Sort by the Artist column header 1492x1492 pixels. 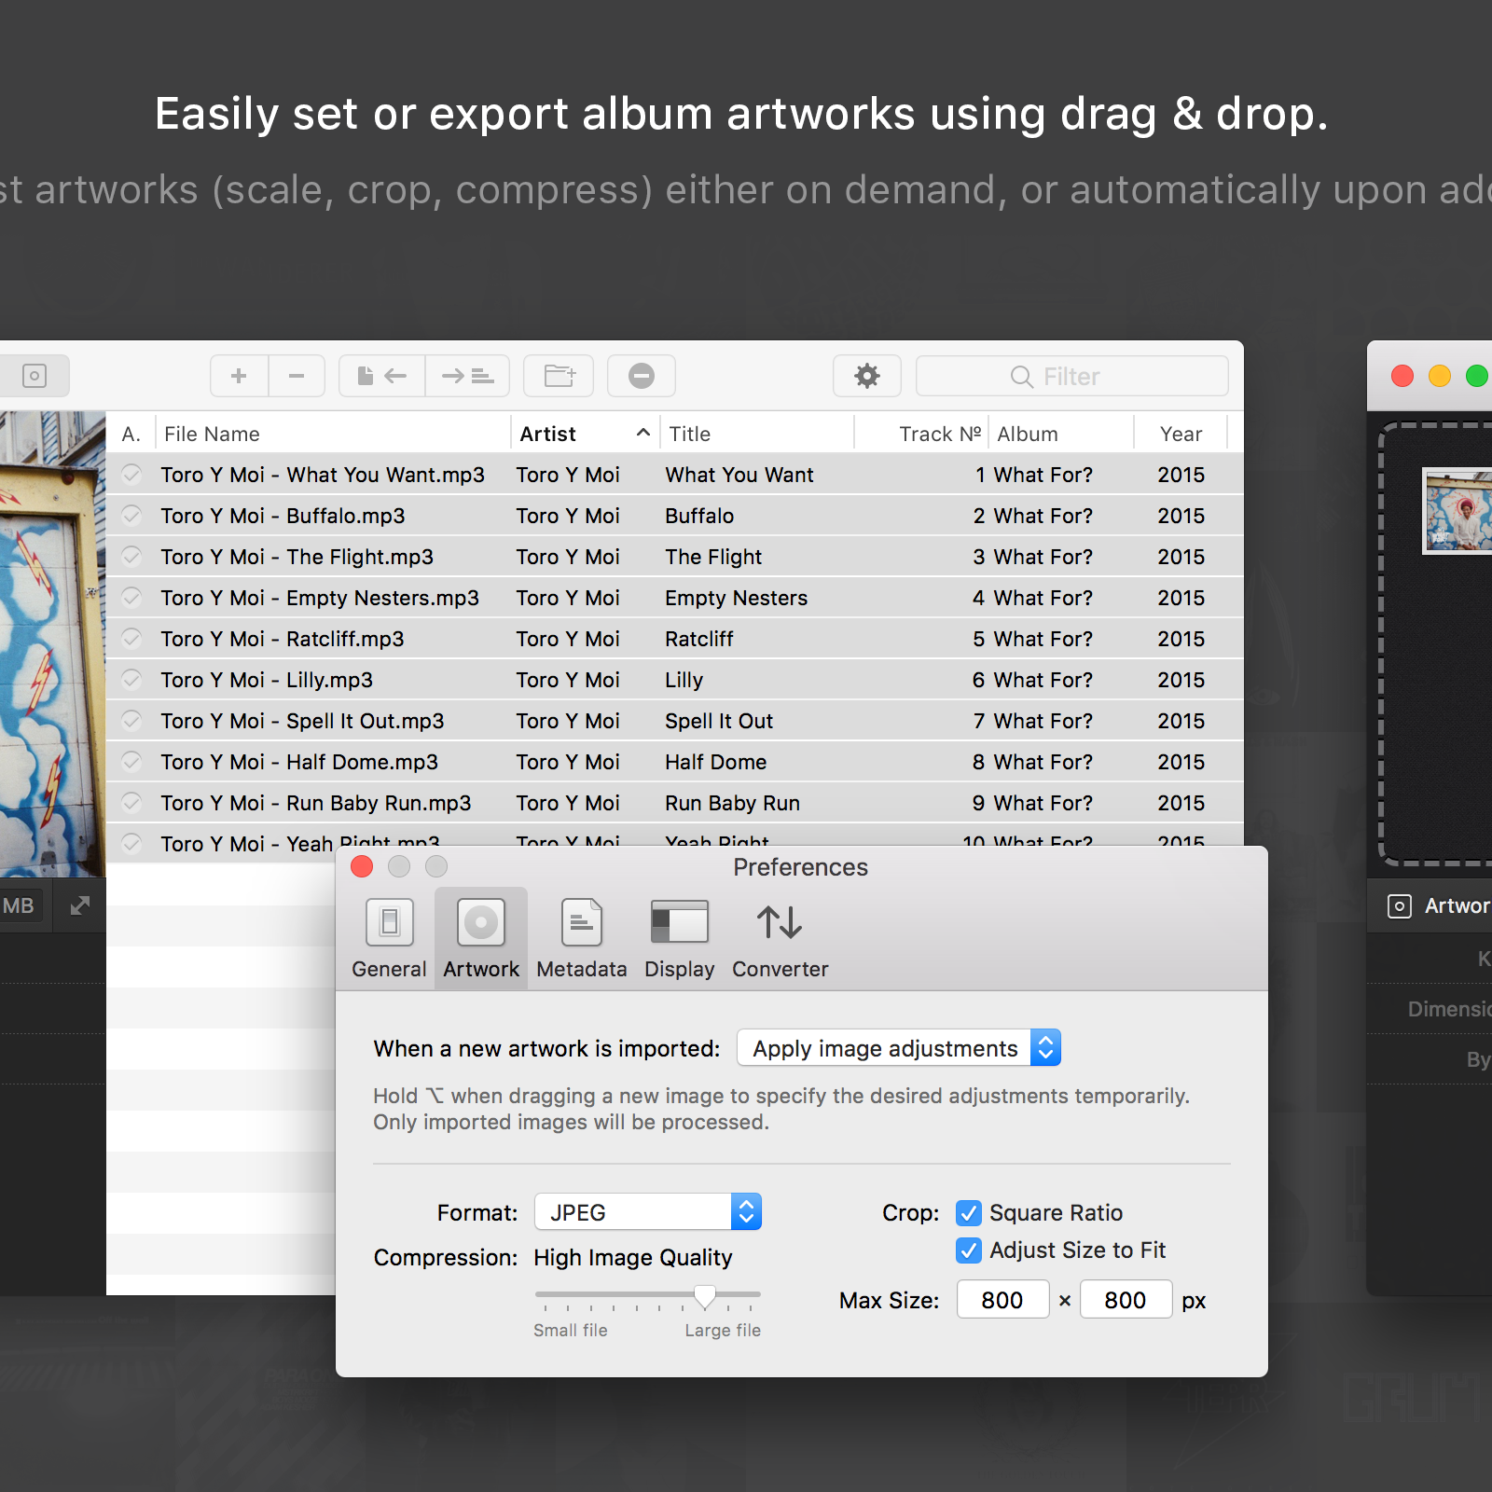tap(585, 434)
